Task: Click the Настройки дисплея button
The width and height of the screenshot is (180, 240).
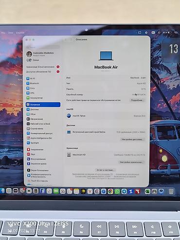Action: coord(132,139)
